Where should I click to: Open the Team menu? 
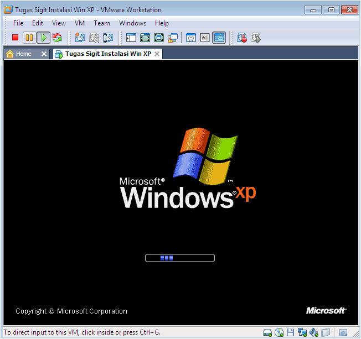pyautogui.click(x=101, y=23)
